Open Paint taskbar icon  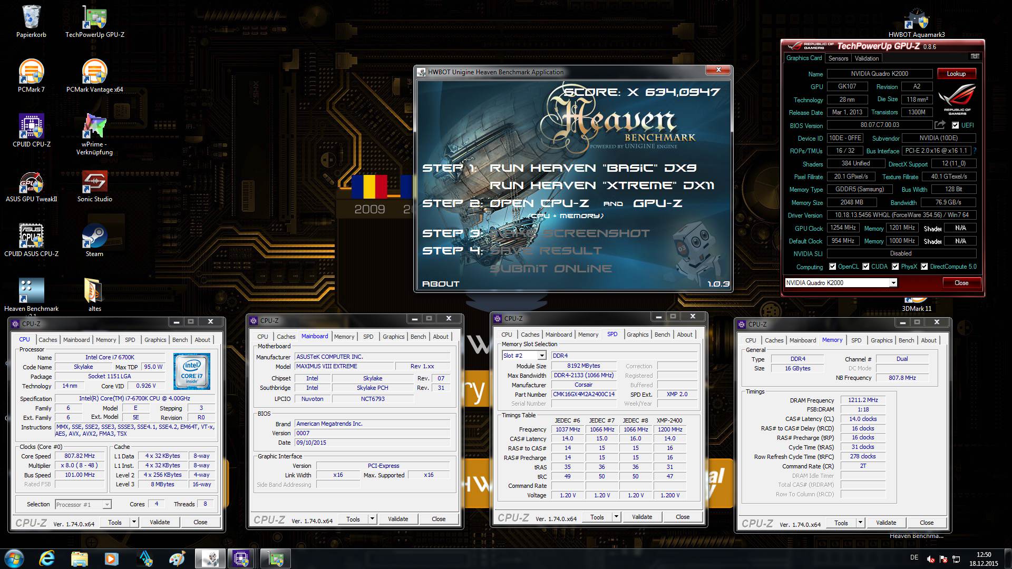[x=177, y=558]
